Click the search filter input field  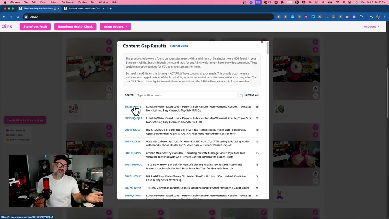click(x=186, y=95)
